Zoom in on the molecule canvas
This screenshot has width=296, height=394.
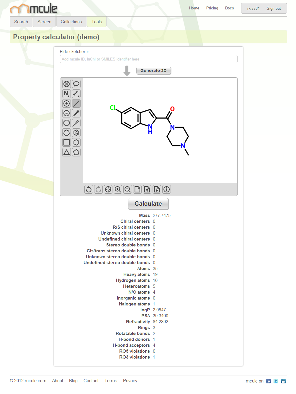pos(118,189)
